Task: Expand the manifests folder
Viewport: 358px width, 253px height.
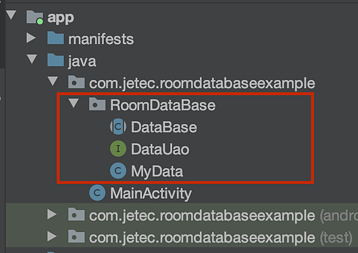Action: pos(31,38)
